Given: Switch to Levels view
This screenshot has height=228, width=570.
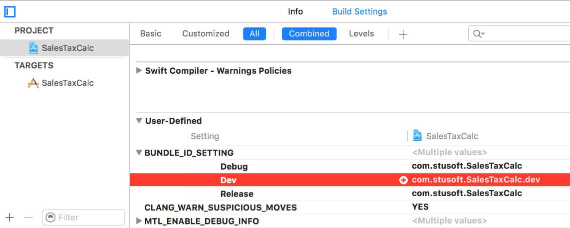Looking at the screenshot, I should (x=361, y=33).
